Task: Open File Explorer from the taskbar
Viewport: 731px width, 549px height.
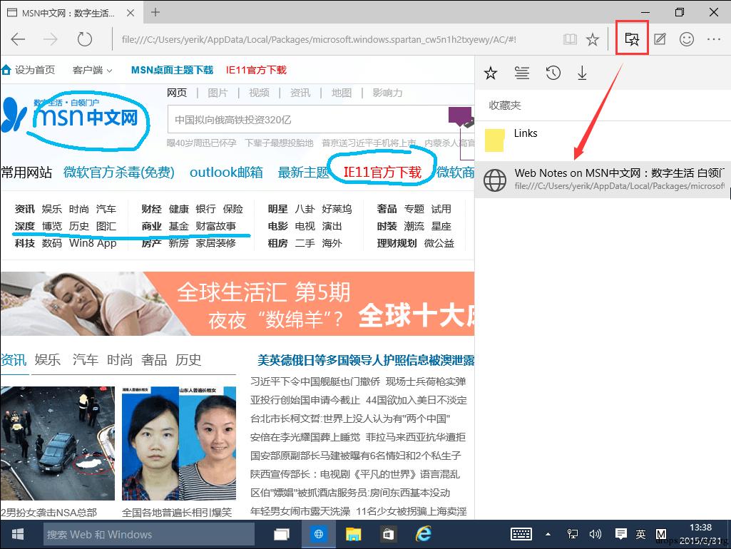Action: pyautogui.click(x=354, y=534)
